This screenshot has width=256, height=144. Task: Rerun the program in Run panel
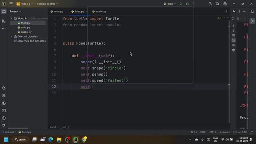(x=233, y=19)
